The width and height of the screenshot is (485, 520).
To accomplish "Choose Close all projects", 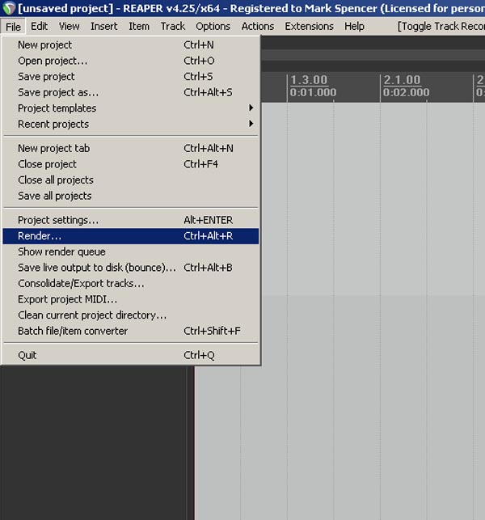I will (131, 180).
